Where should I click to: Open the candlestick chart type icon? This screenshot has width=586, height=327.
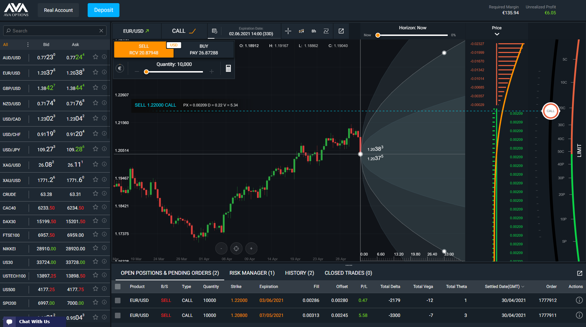click(301, 31)
